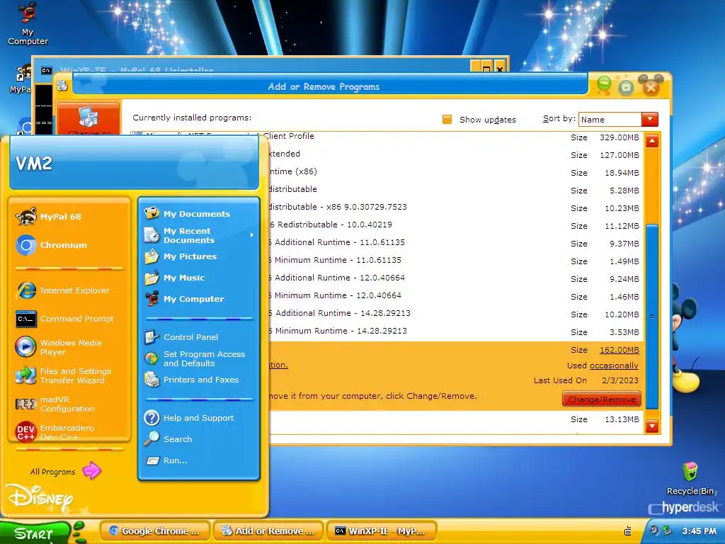Launch Command Prompt from Start menu

tap(69, 319)
